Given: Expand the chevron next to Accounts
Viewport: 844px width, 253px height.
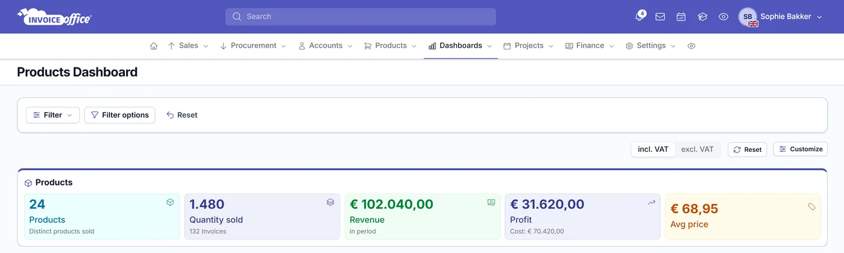Looking at the screenshot, I should click(350, 46).
